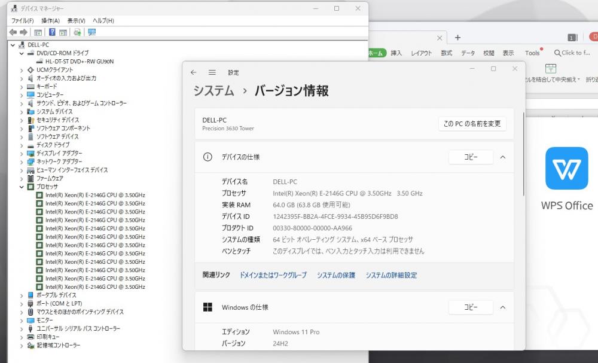
Task: Click the ネットワーク アダプター device icon
Action: tap(30, 161)
